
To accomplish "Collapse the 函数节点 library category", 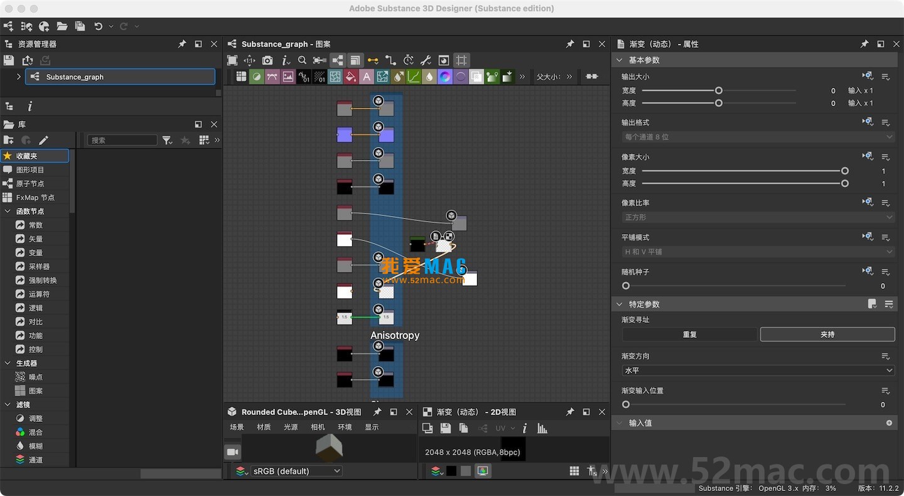I will [8, 211].
